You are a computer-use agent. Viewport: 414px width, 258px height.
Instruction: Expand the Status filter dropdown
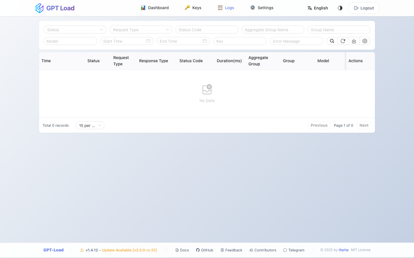[x=75, y=30]
